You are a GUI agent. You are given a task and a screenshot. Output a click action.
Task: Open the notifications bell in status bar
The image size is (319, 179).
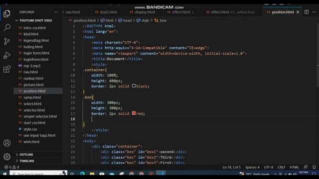point(314,167)
